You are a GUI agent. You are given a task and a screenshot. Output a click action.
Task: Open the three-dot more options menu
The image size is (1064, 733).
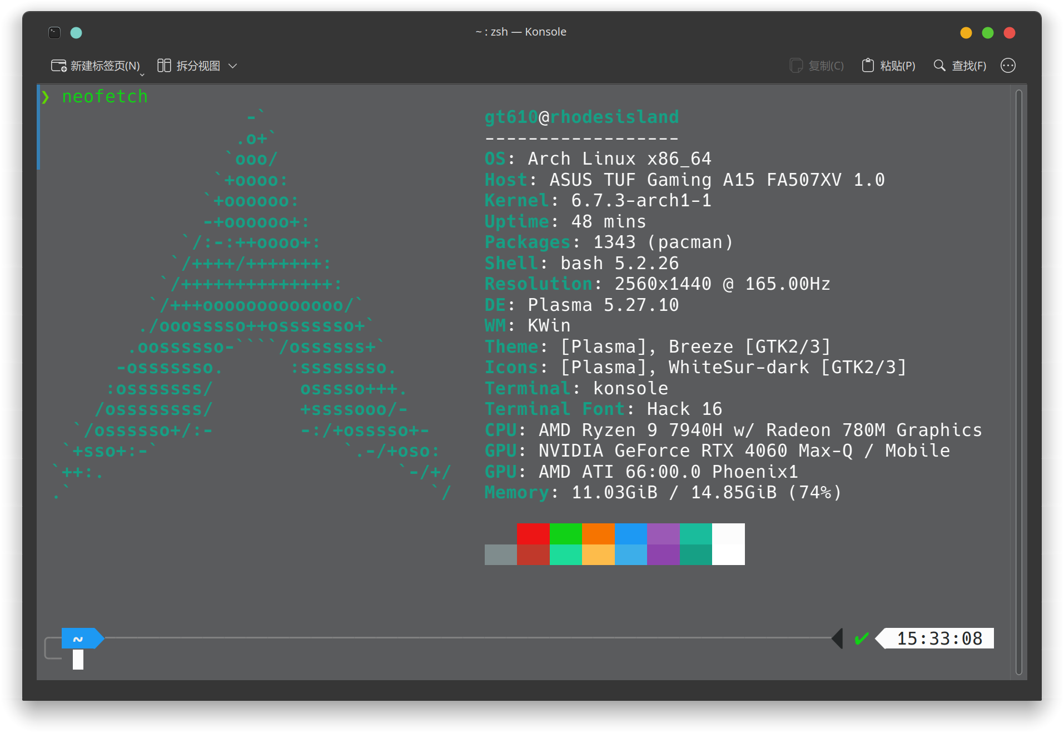click(1007, 66)
